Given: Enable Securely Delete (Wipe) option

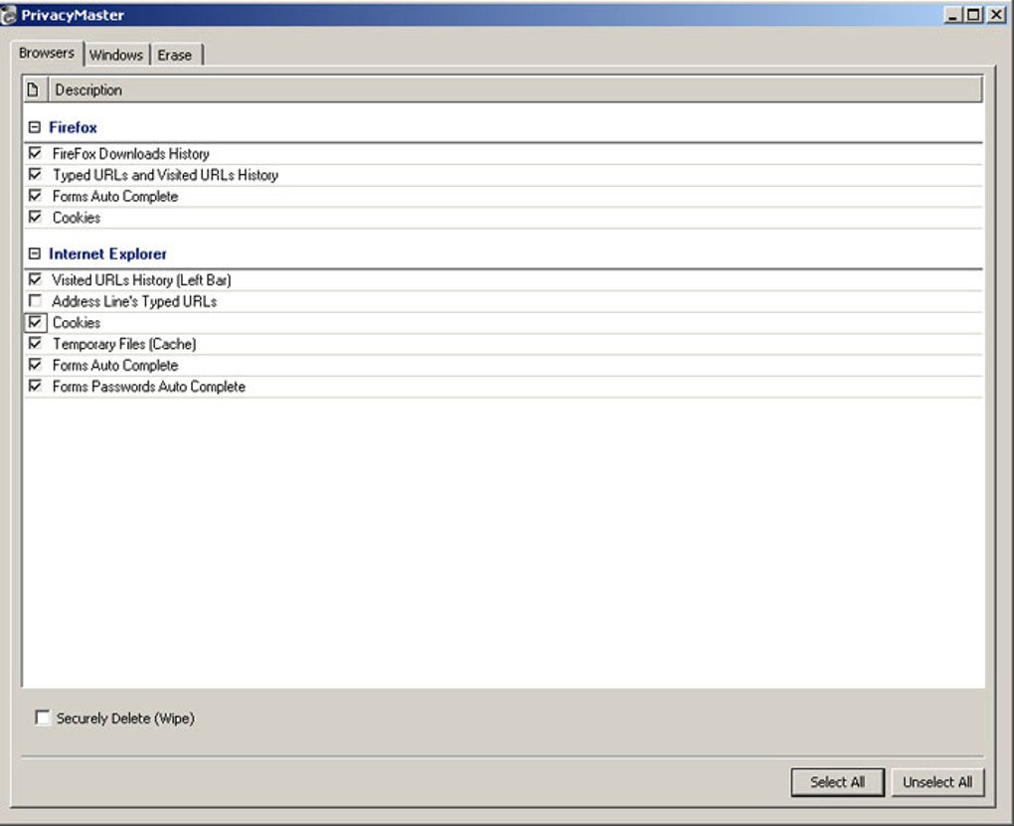Looking at the screenshot, I should pyautogui.click(x=41, y=718).
